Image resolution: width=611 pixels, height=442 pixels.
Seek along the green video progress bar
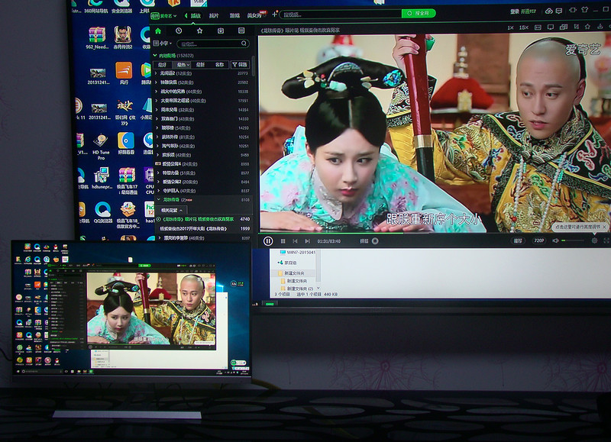tap(433, 234)
